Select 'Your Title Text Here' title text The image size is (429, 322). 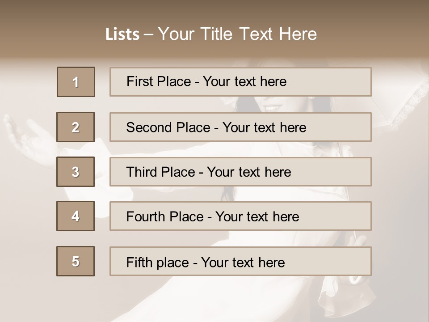pyautogui.click(x=237, y=34)
